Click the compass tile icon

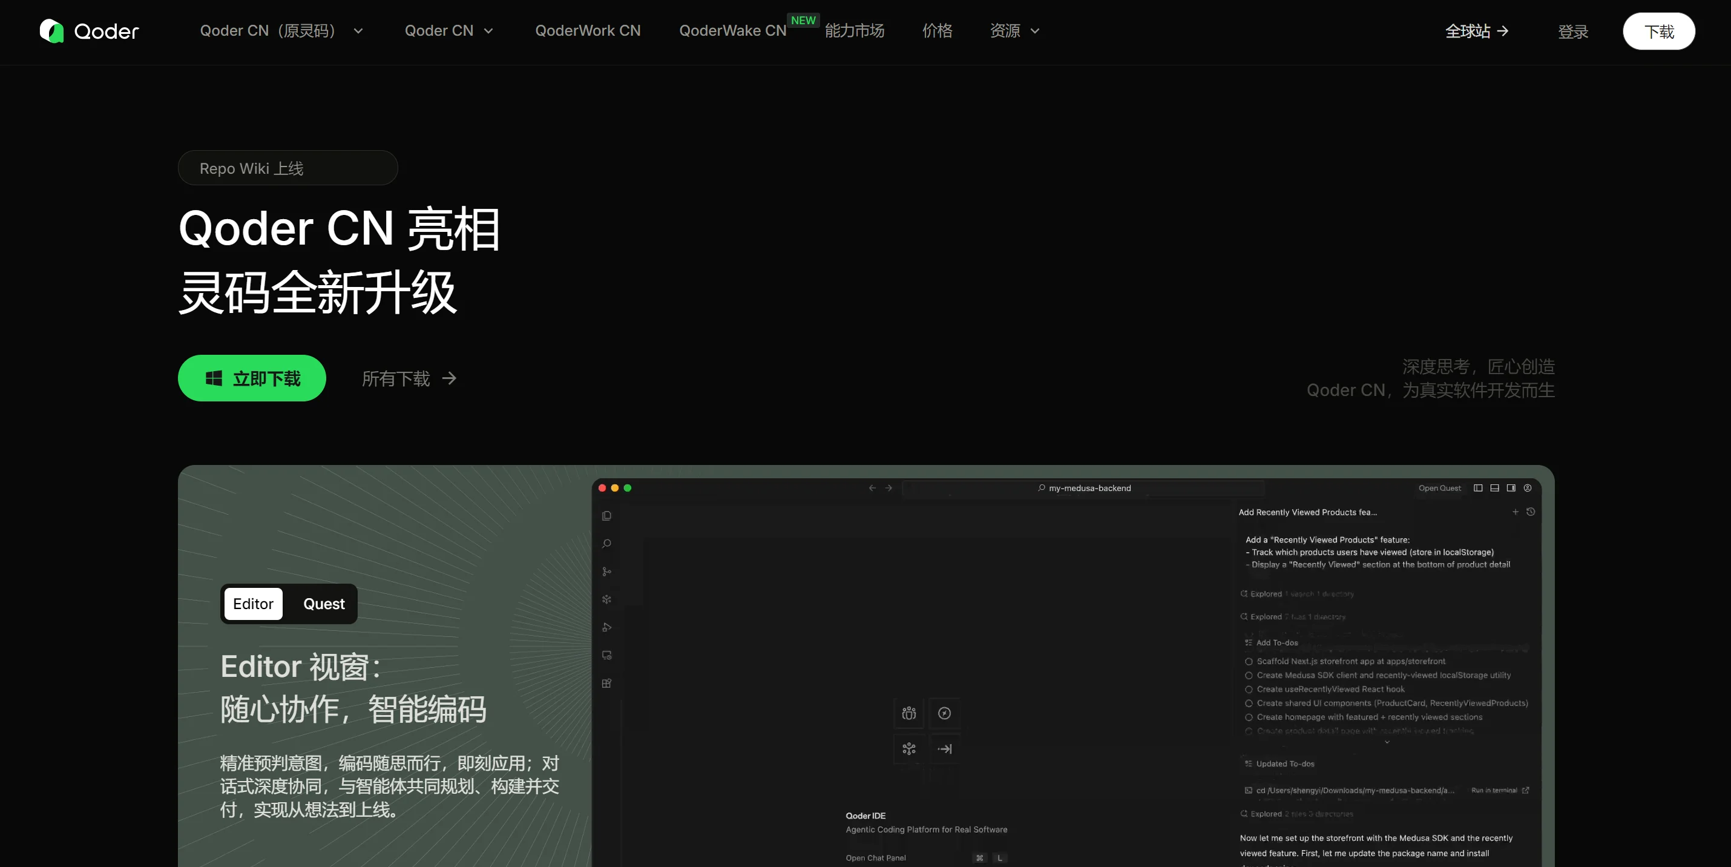click(944, 713)
